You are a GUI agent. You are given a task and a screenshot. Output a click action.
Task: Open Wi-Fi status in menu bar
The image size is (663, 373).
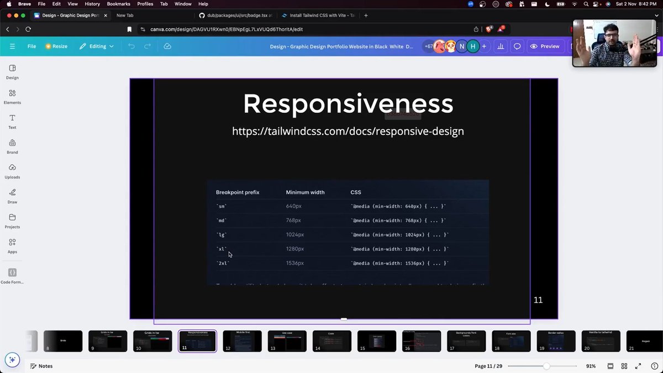coord(575,4)
